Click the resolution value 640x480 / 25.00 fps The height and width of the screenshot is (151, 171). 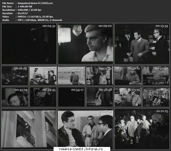tap(30, 10)
